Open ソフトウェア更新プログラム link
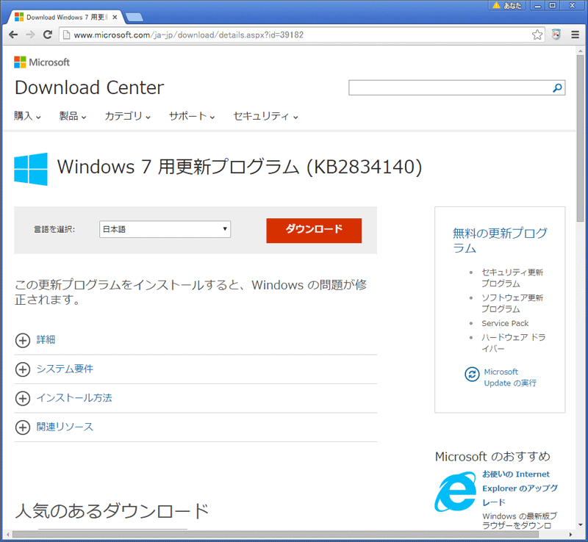588x542 pixels. 512,303
